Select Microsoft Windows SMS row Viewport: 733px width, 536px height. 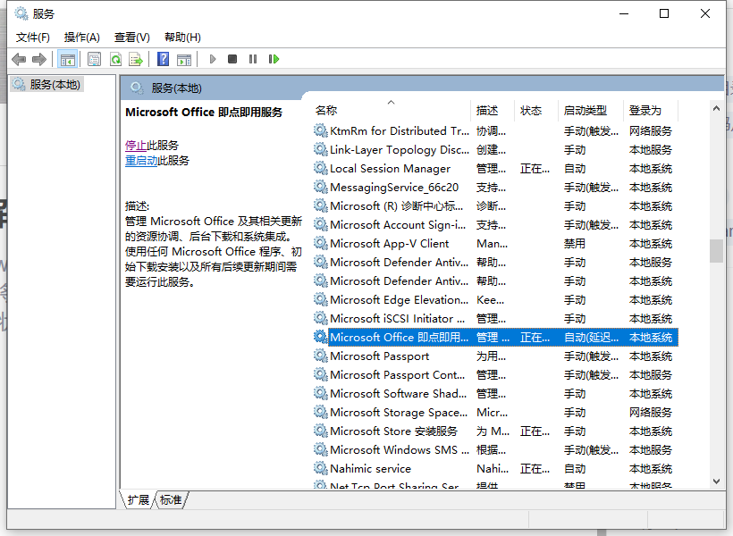495,449
